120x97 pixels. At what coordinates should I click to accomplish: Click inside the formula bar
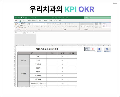click(73, 37)
